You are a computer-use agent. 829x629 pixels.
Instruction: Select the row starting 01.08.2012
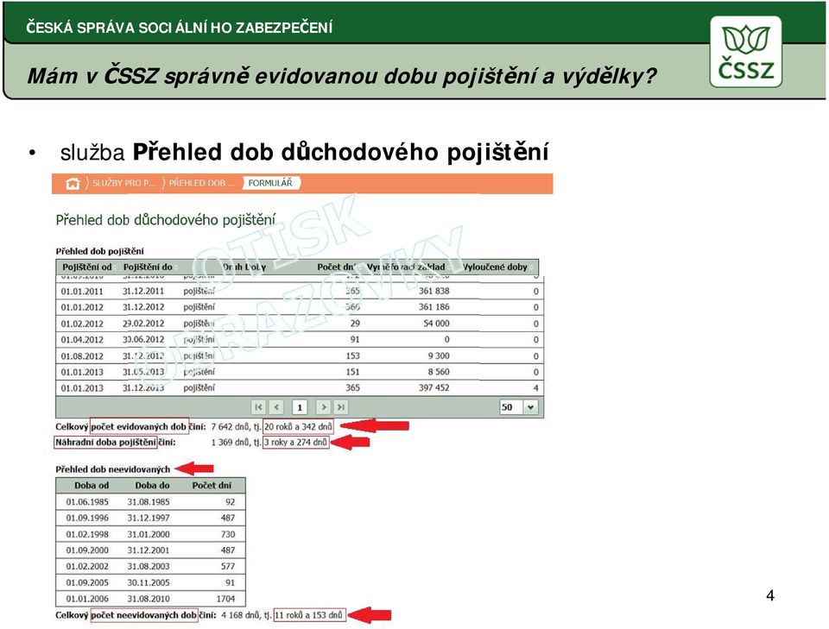(x=300, y=356)
